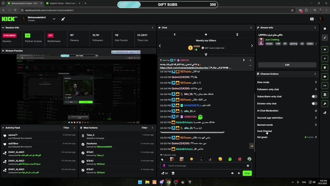Screen dimensions: 330x186
Task: Click the yellow warning icon in chat
Action: coord(252,146)
